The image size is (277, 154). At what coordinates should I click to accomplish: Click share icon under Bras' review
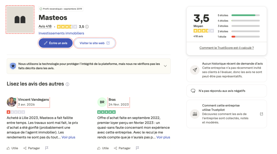[116, 148]
